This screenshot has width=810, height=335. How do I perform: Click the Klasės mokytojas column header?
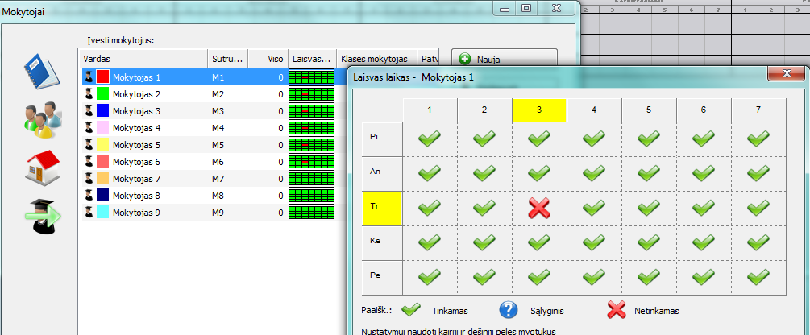[x=375, y=59]
